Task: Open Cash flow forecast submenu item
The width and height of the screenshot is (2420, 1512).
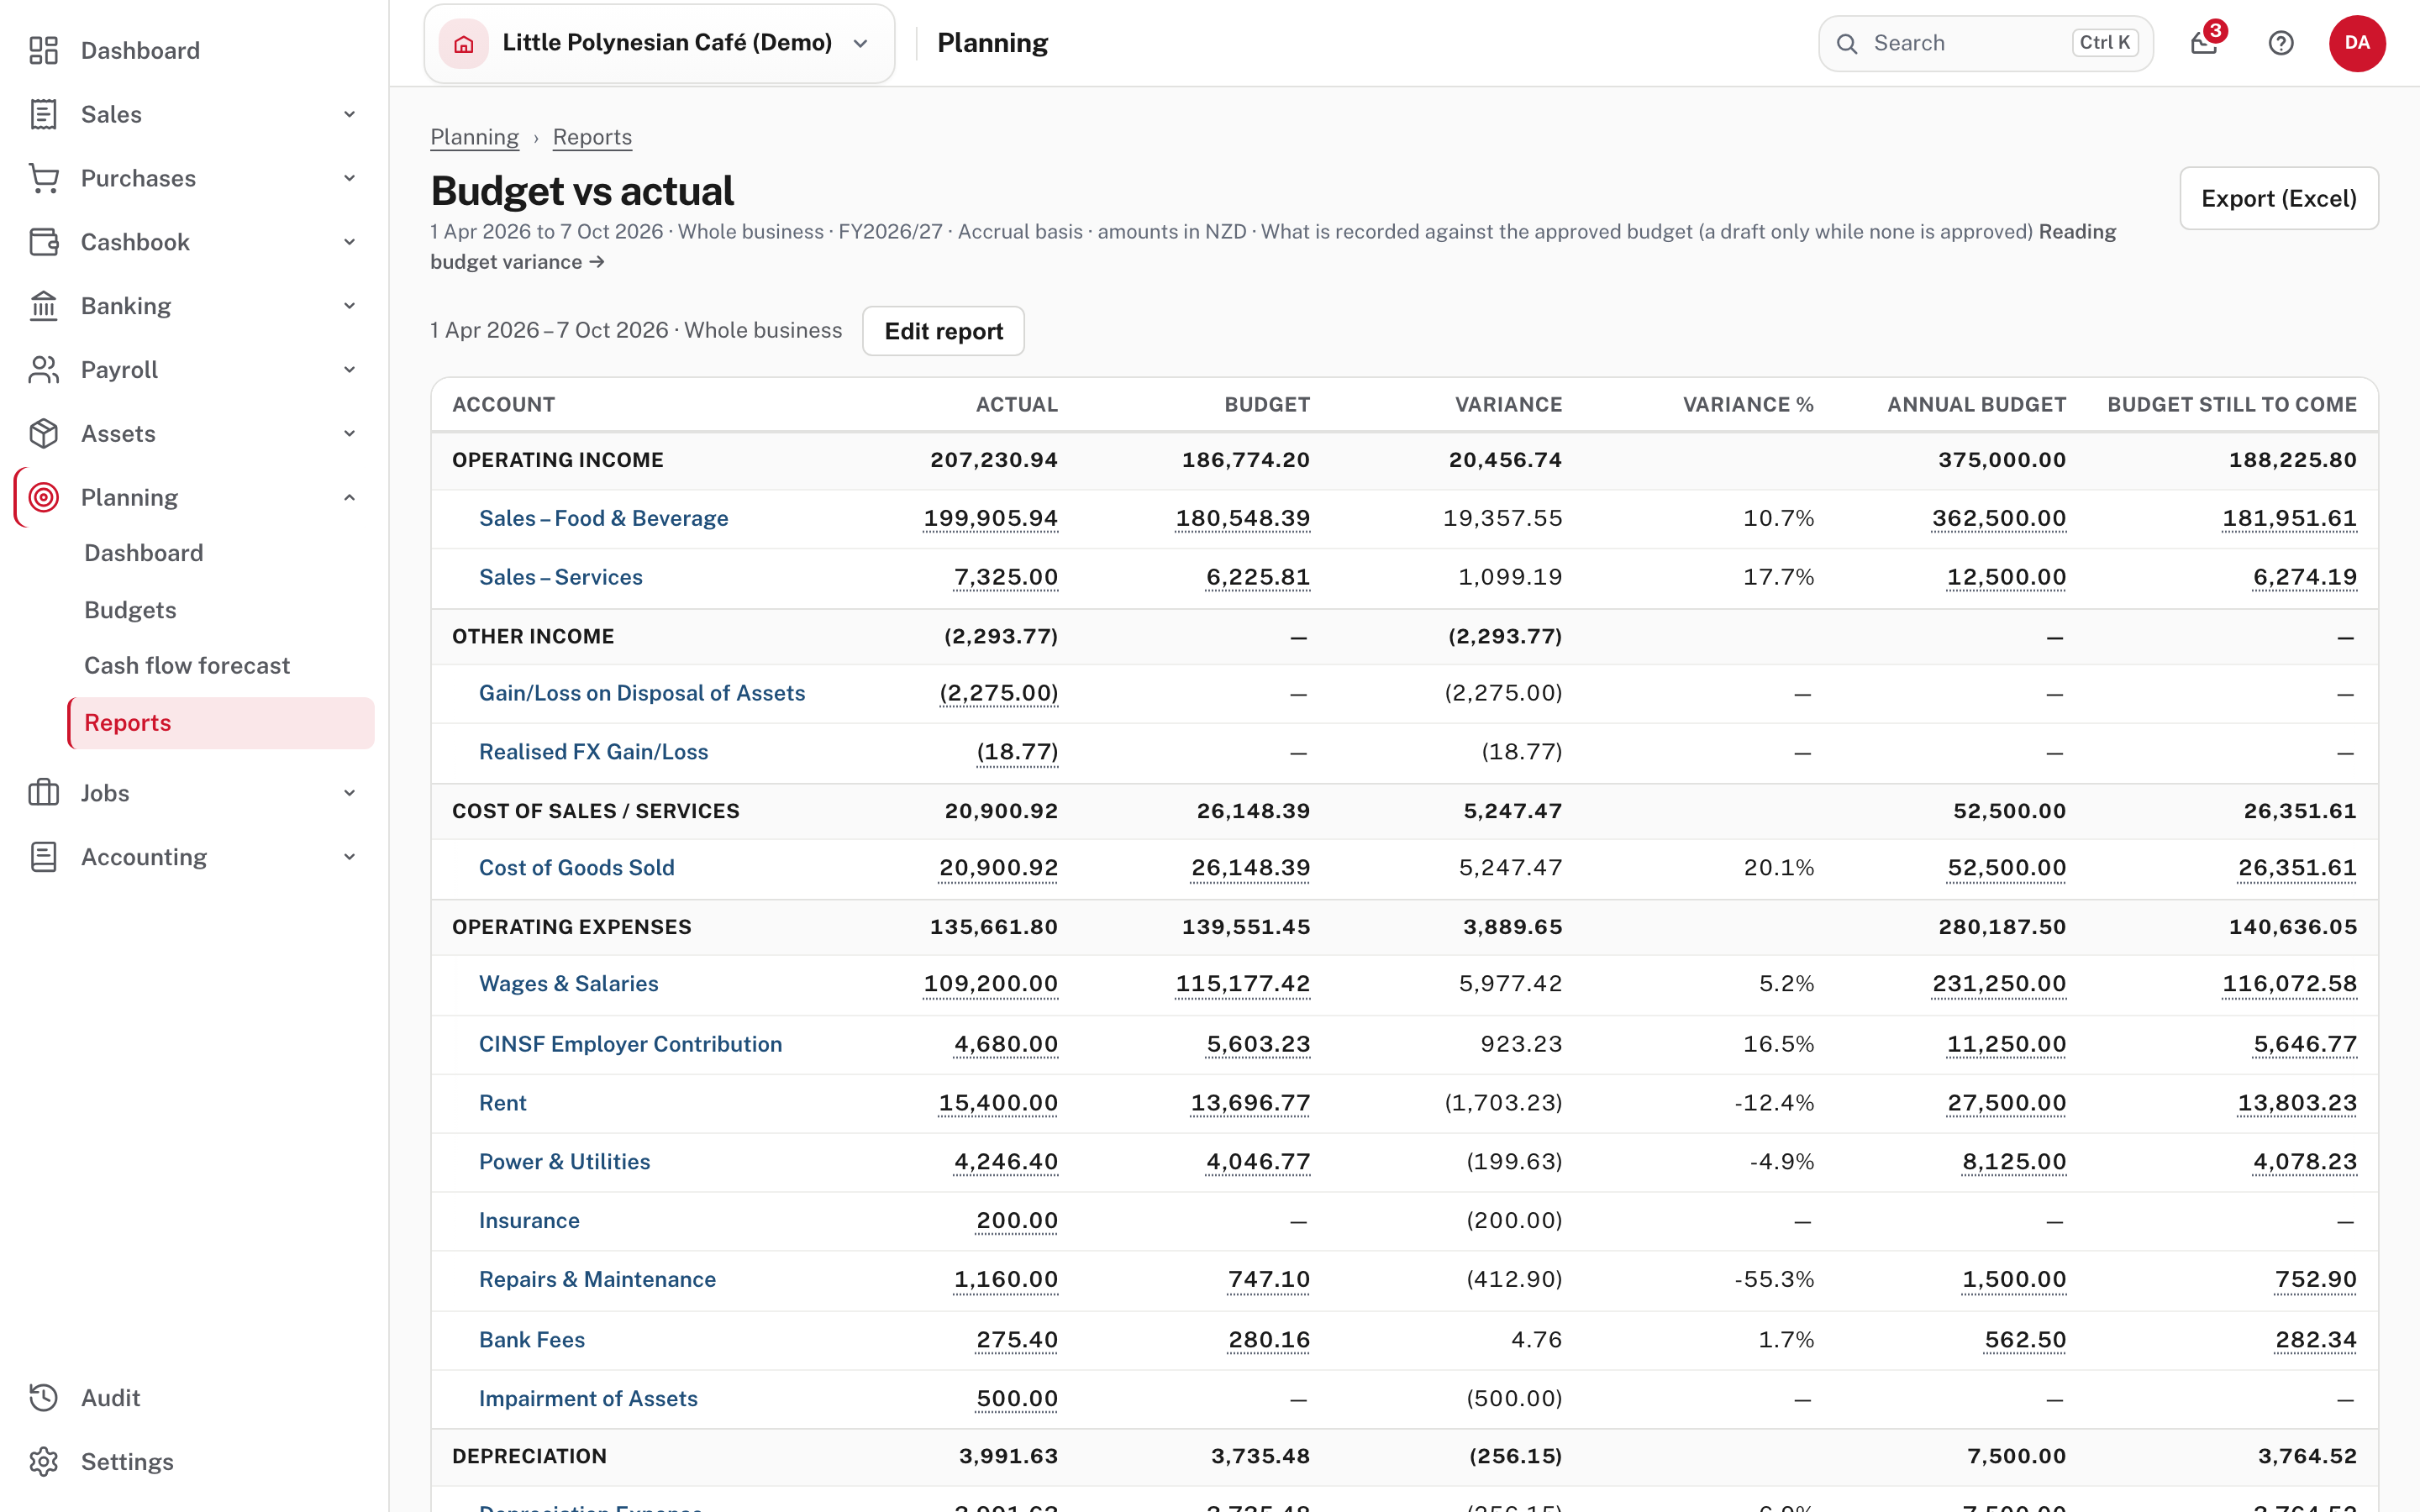Action: [187, 666]
